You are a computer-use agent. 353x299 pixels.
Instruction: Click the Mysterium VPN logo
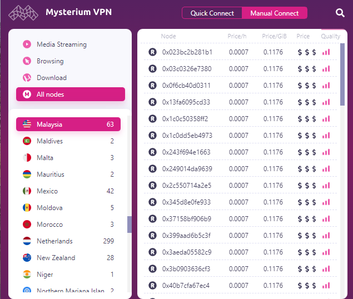23,13
